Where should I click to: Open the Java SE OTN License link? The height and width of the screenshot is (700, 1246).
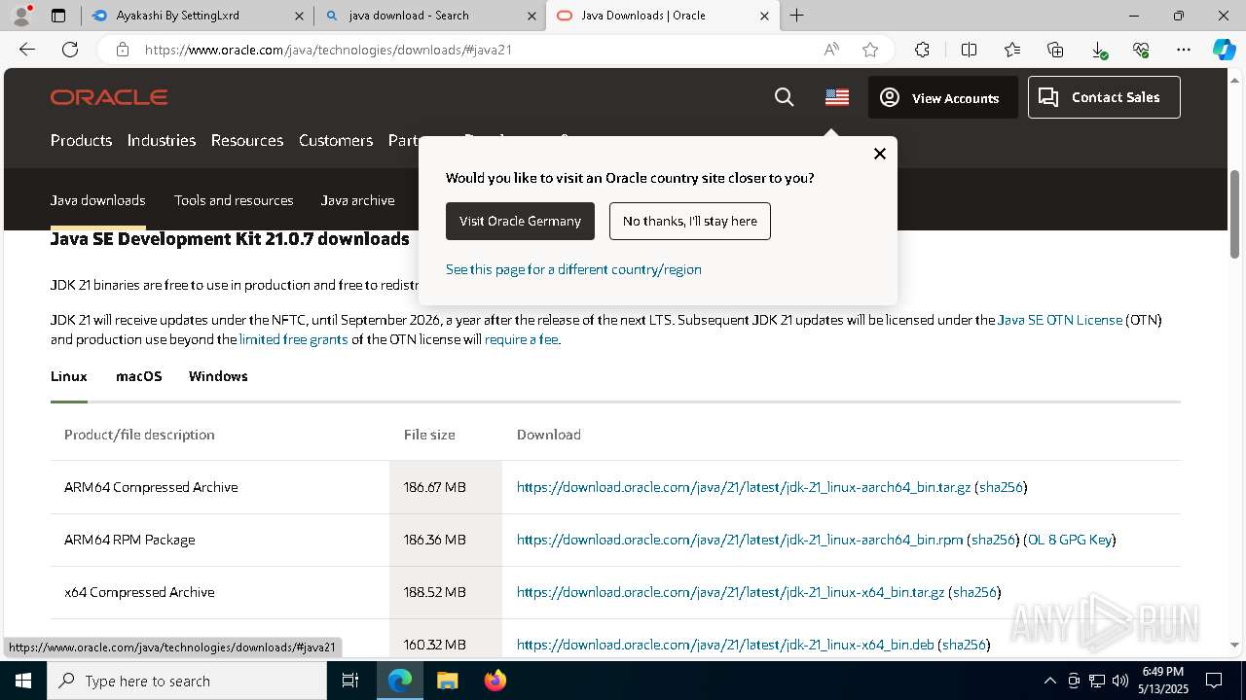pos(1060,320)
